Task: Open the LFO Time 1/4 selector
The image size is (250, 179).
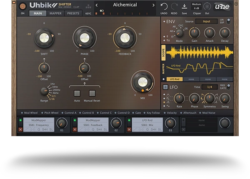Action: point(210,87)
